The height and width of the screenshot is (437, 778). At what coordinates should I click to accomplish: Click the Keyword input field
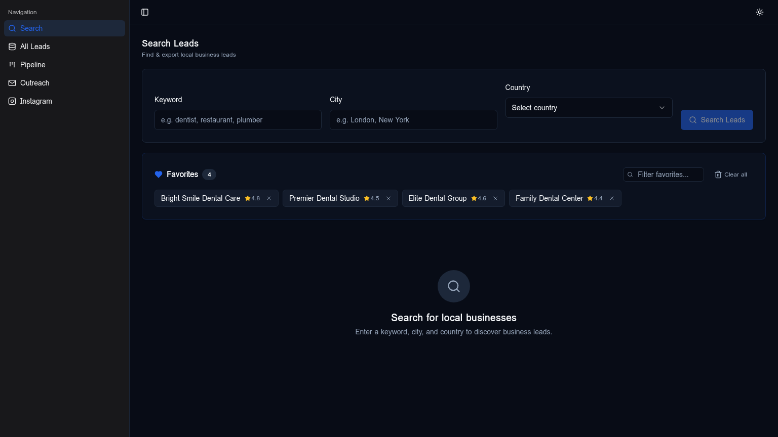coord(238,120)
